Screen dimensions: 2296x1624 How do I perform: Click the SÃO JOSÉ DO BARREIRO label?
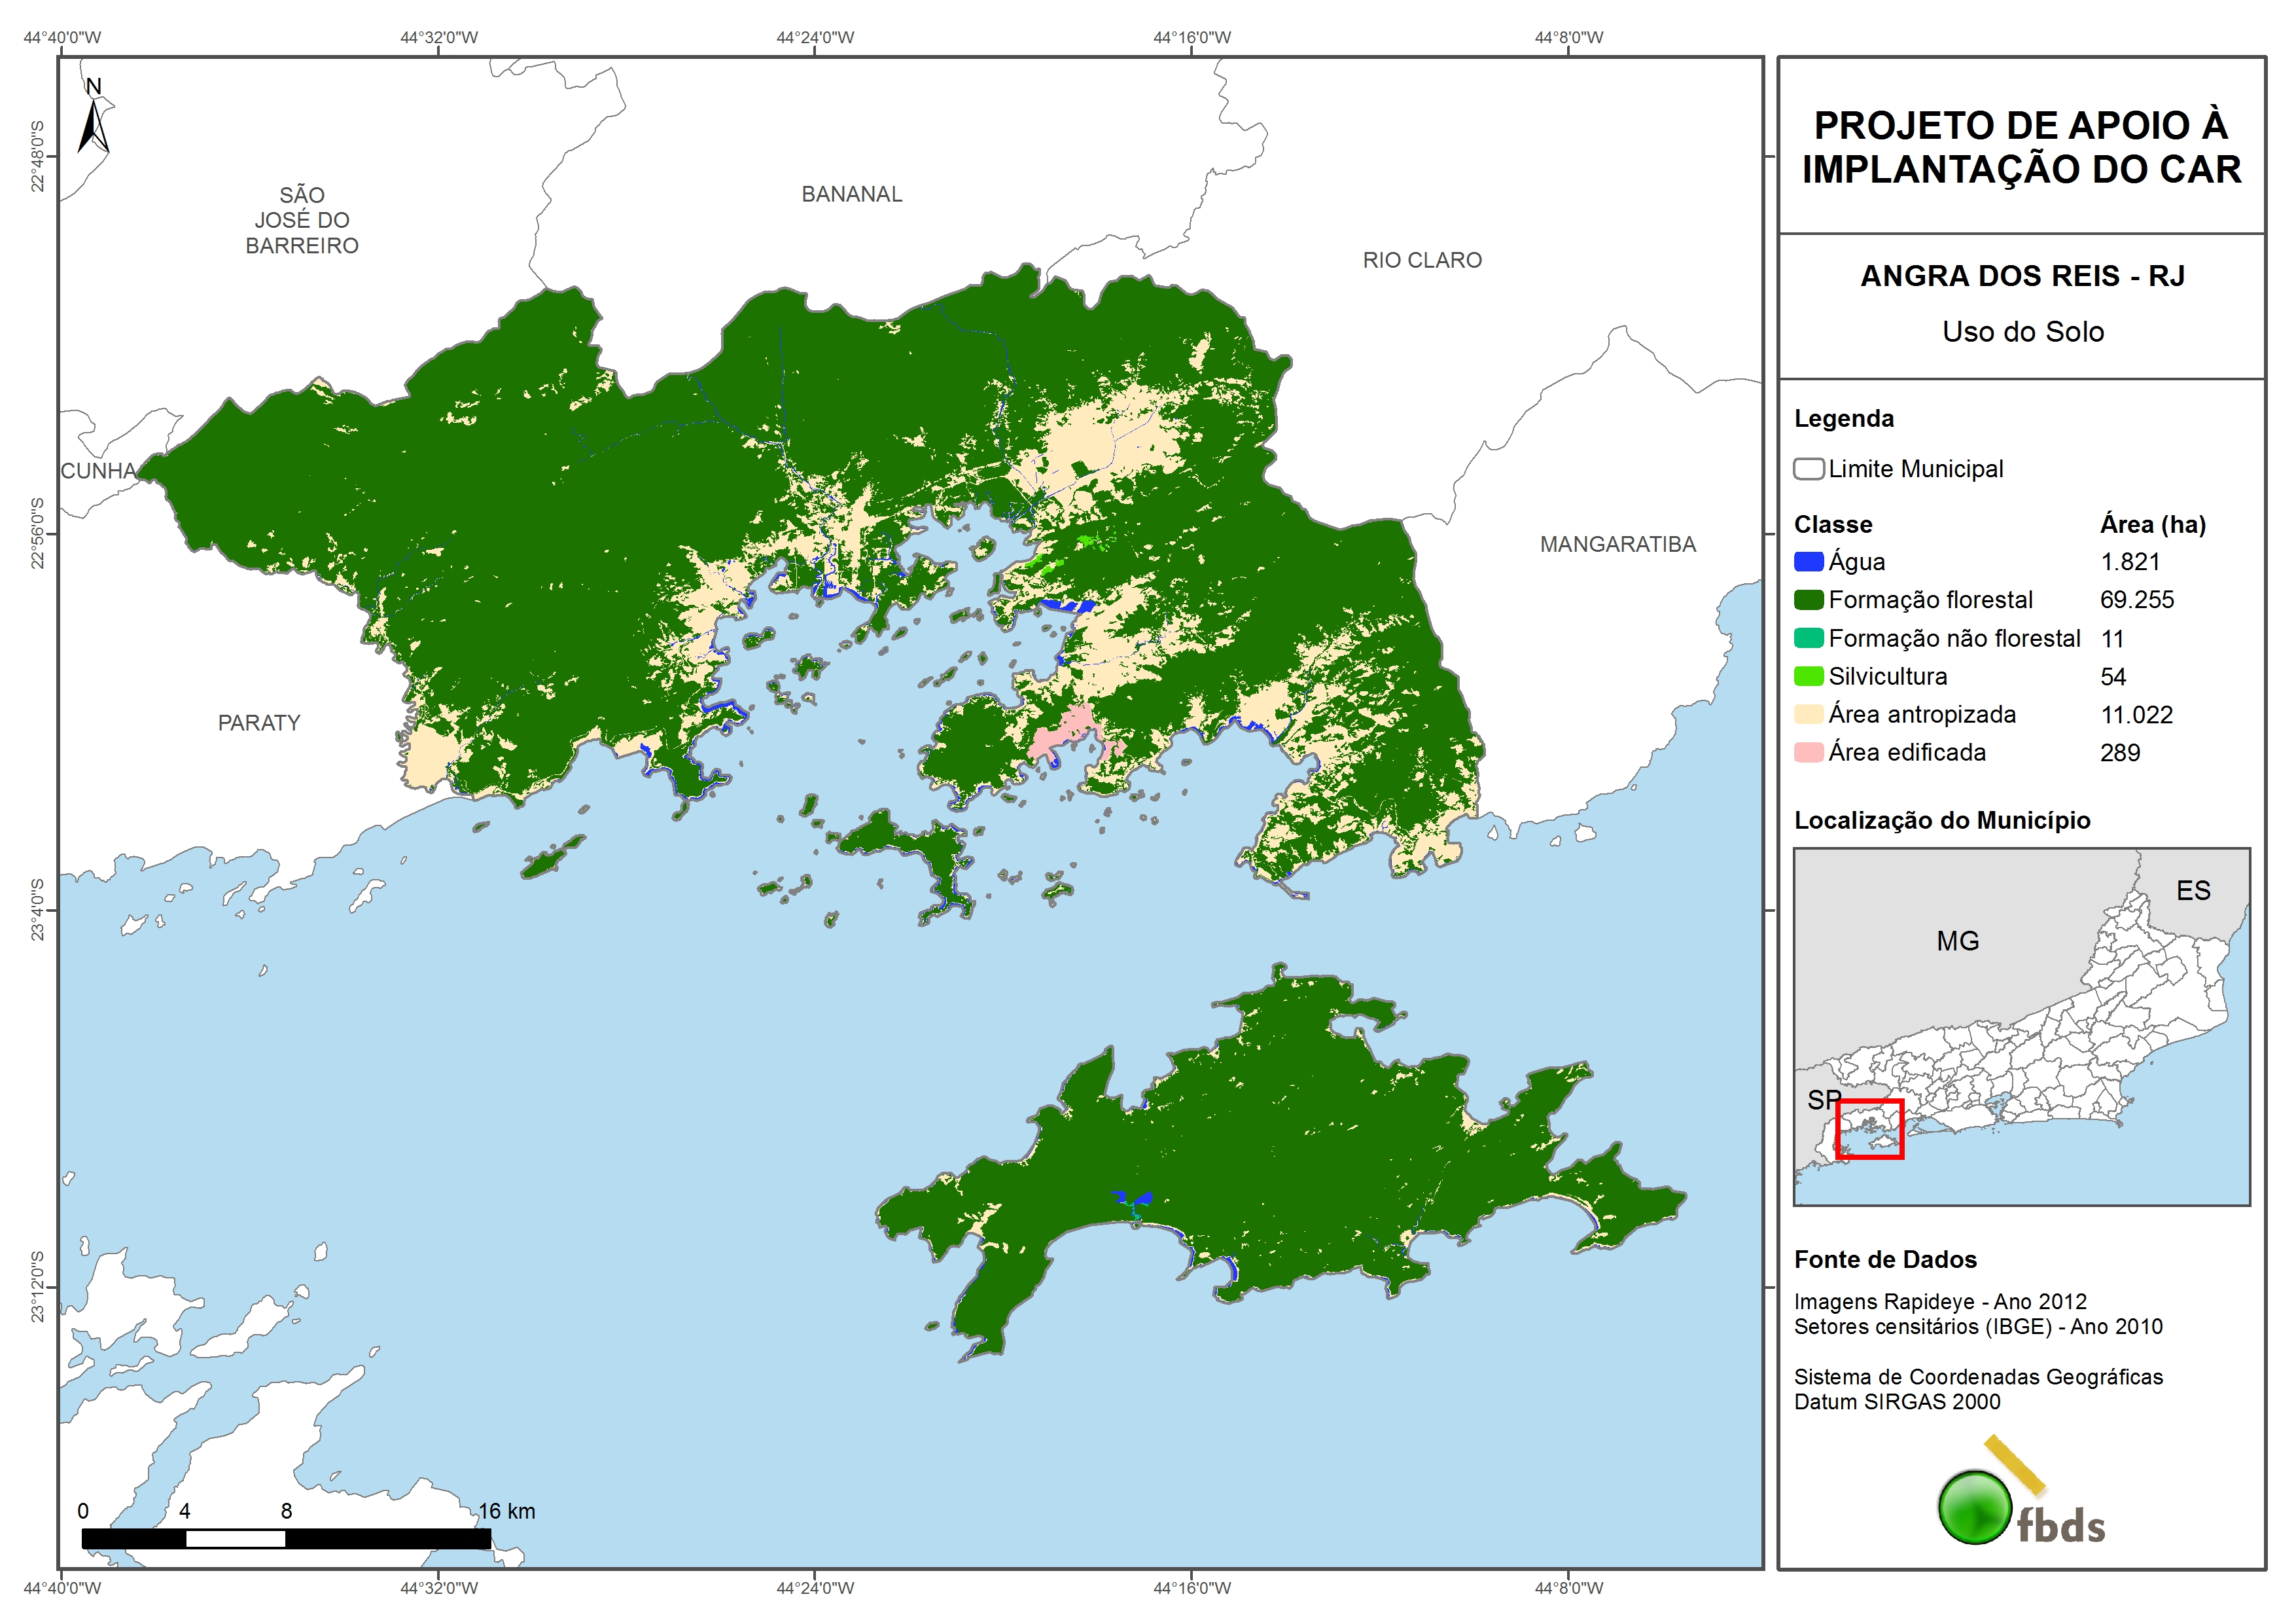coord(302,220)
